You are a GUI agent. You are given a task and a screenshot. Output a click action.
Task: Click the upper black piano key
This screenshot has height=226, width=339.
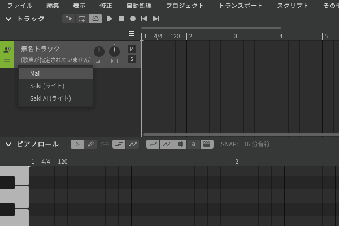pyautogui.click(x=7, y=182)
